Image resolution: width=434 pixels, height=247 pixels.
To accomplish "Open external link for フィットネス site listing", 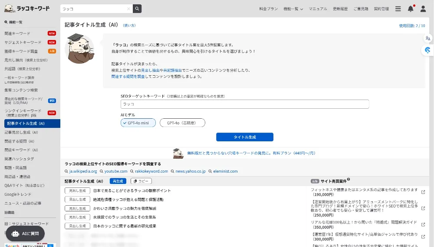I will [423, 192].
